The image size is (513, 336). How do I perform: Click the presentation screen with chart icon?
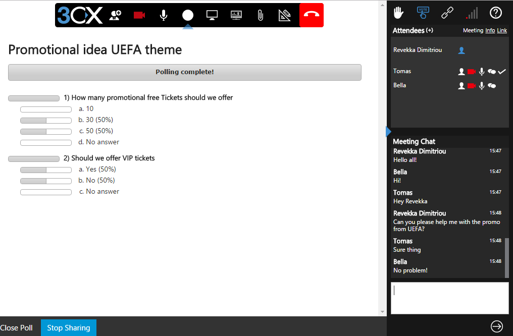pos(236,15)
